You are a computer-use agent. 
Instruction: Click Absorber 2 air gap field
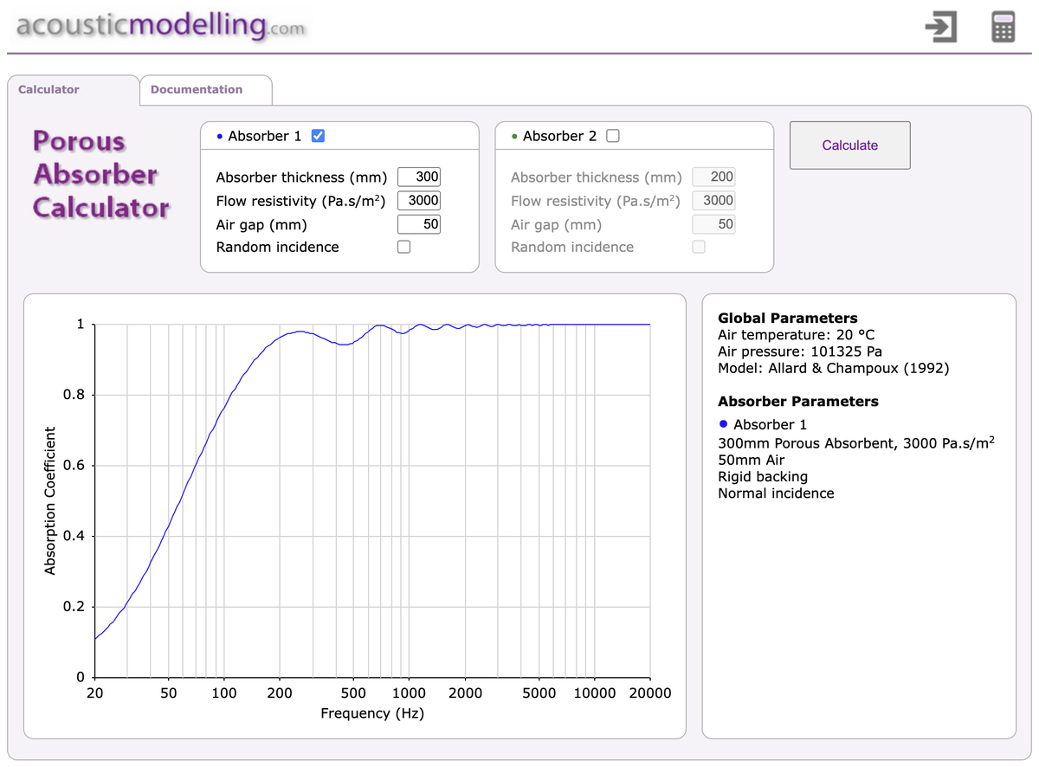(713, 224)
